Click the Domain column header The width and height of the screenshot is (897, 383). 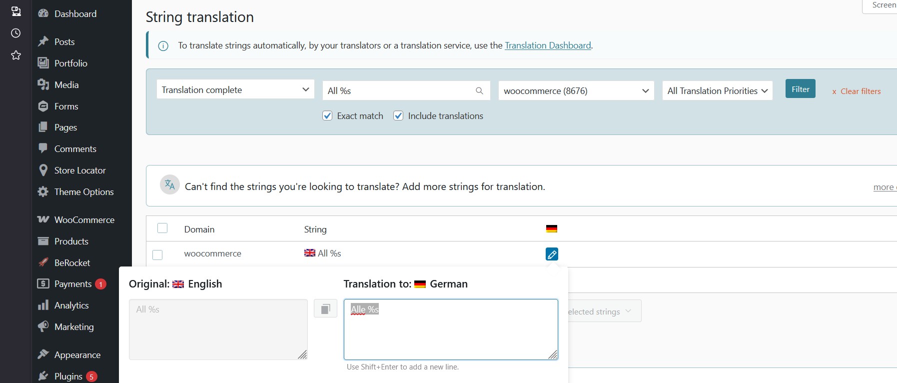click(199, 229)
